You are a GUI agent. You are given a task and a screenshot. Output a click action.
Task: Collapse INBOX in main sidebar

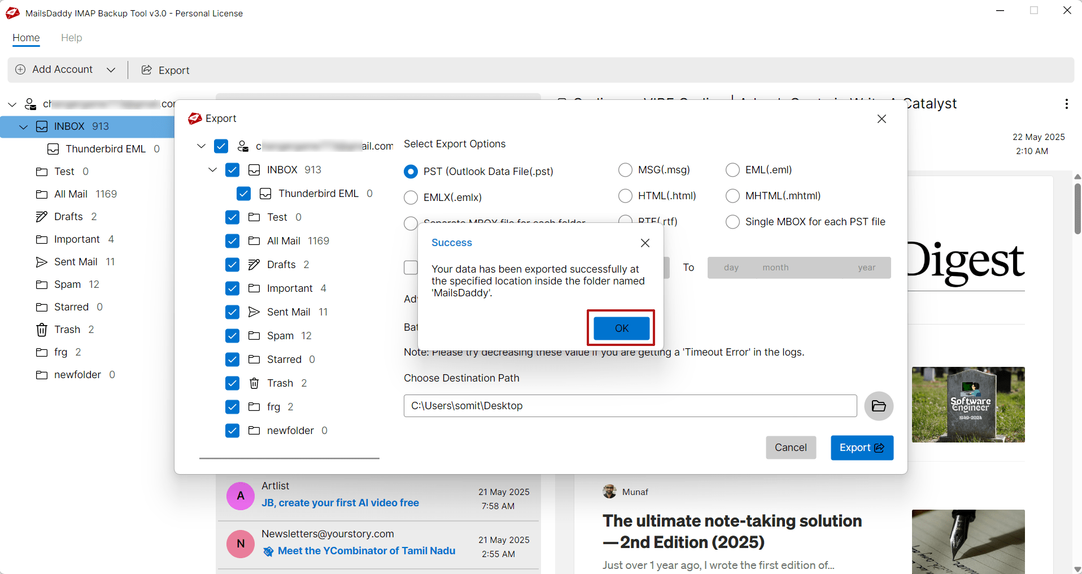(23, 127)
